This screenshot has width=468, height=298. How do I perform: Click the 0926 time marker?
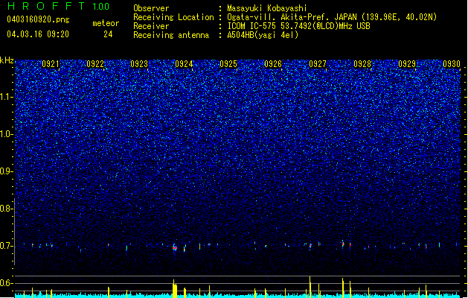point(273,64)
